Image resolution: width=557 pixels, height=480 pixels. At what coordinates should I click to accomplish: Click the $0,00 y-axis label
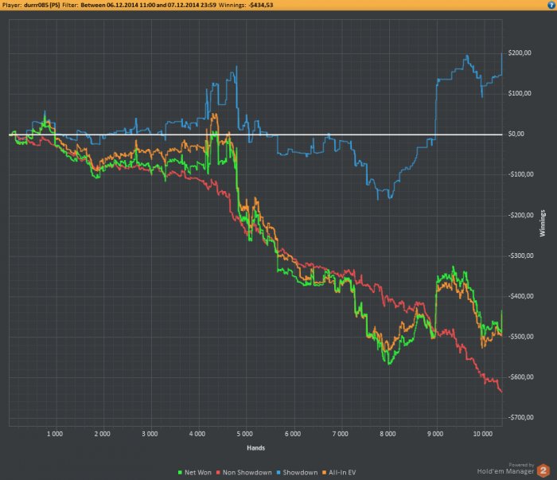pos(516,134)
